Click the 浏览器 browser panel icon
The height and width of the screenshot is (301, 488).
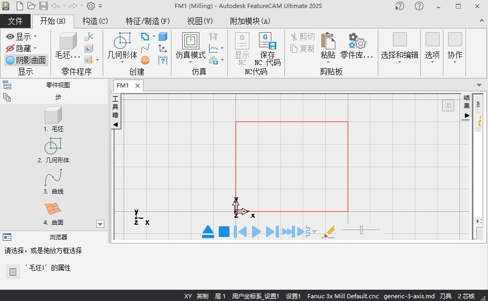point(7,237)
